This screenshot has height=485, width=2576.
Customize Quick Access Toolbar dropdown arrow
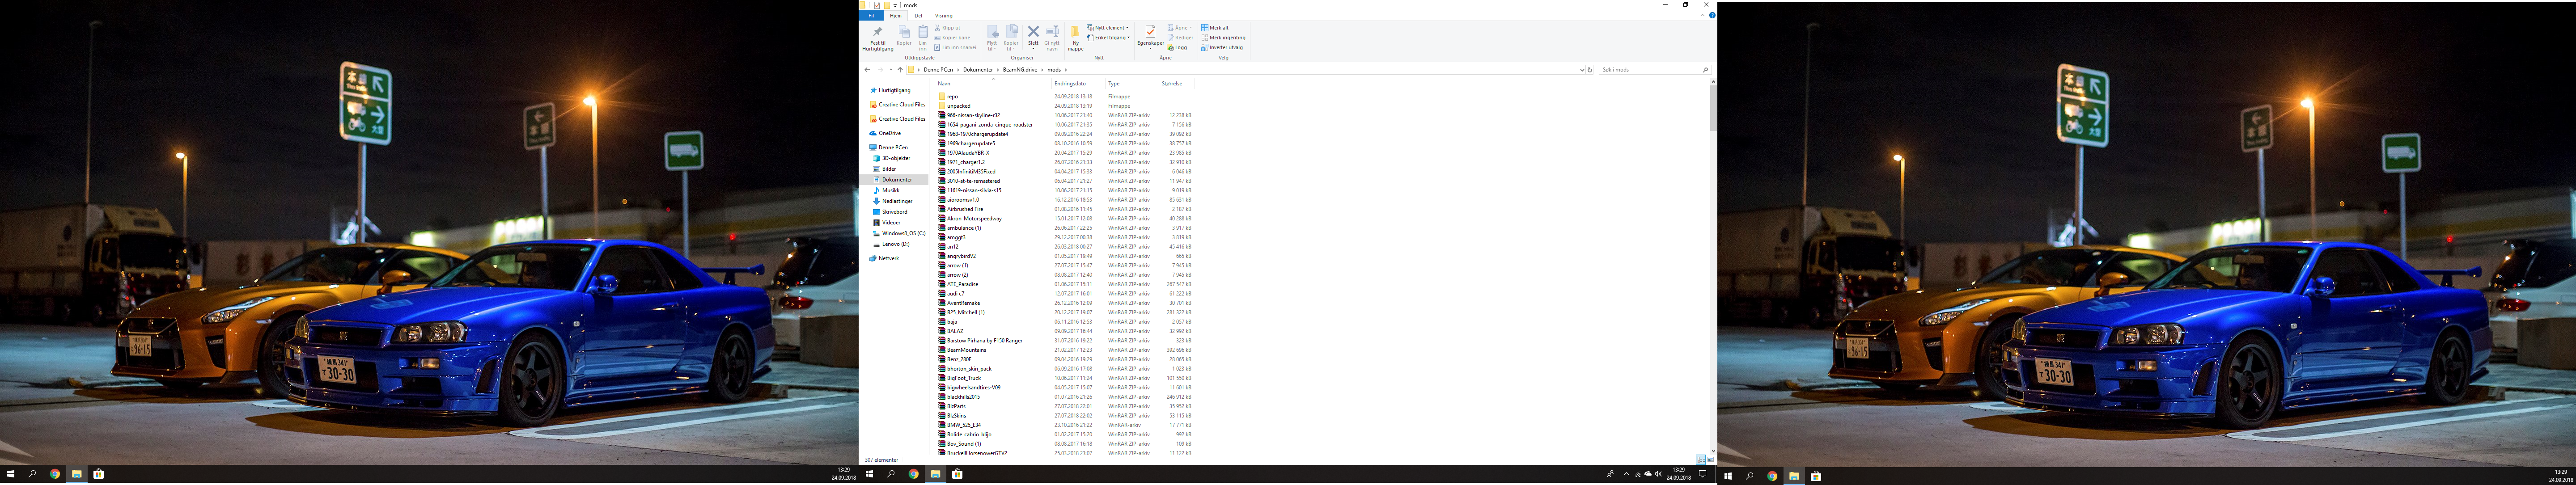pos(895,6)
